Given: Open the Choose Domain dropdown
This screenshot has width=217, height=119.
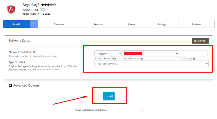Looking at the screenshot, I should coord(150,54).
